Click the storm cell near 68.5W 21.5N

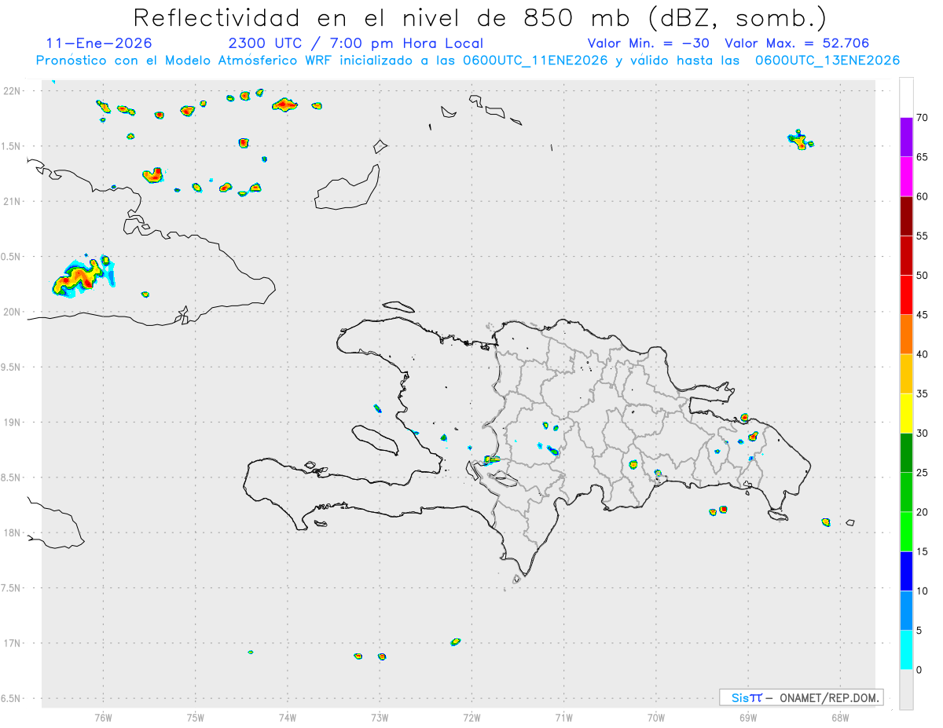click(800, 141)
